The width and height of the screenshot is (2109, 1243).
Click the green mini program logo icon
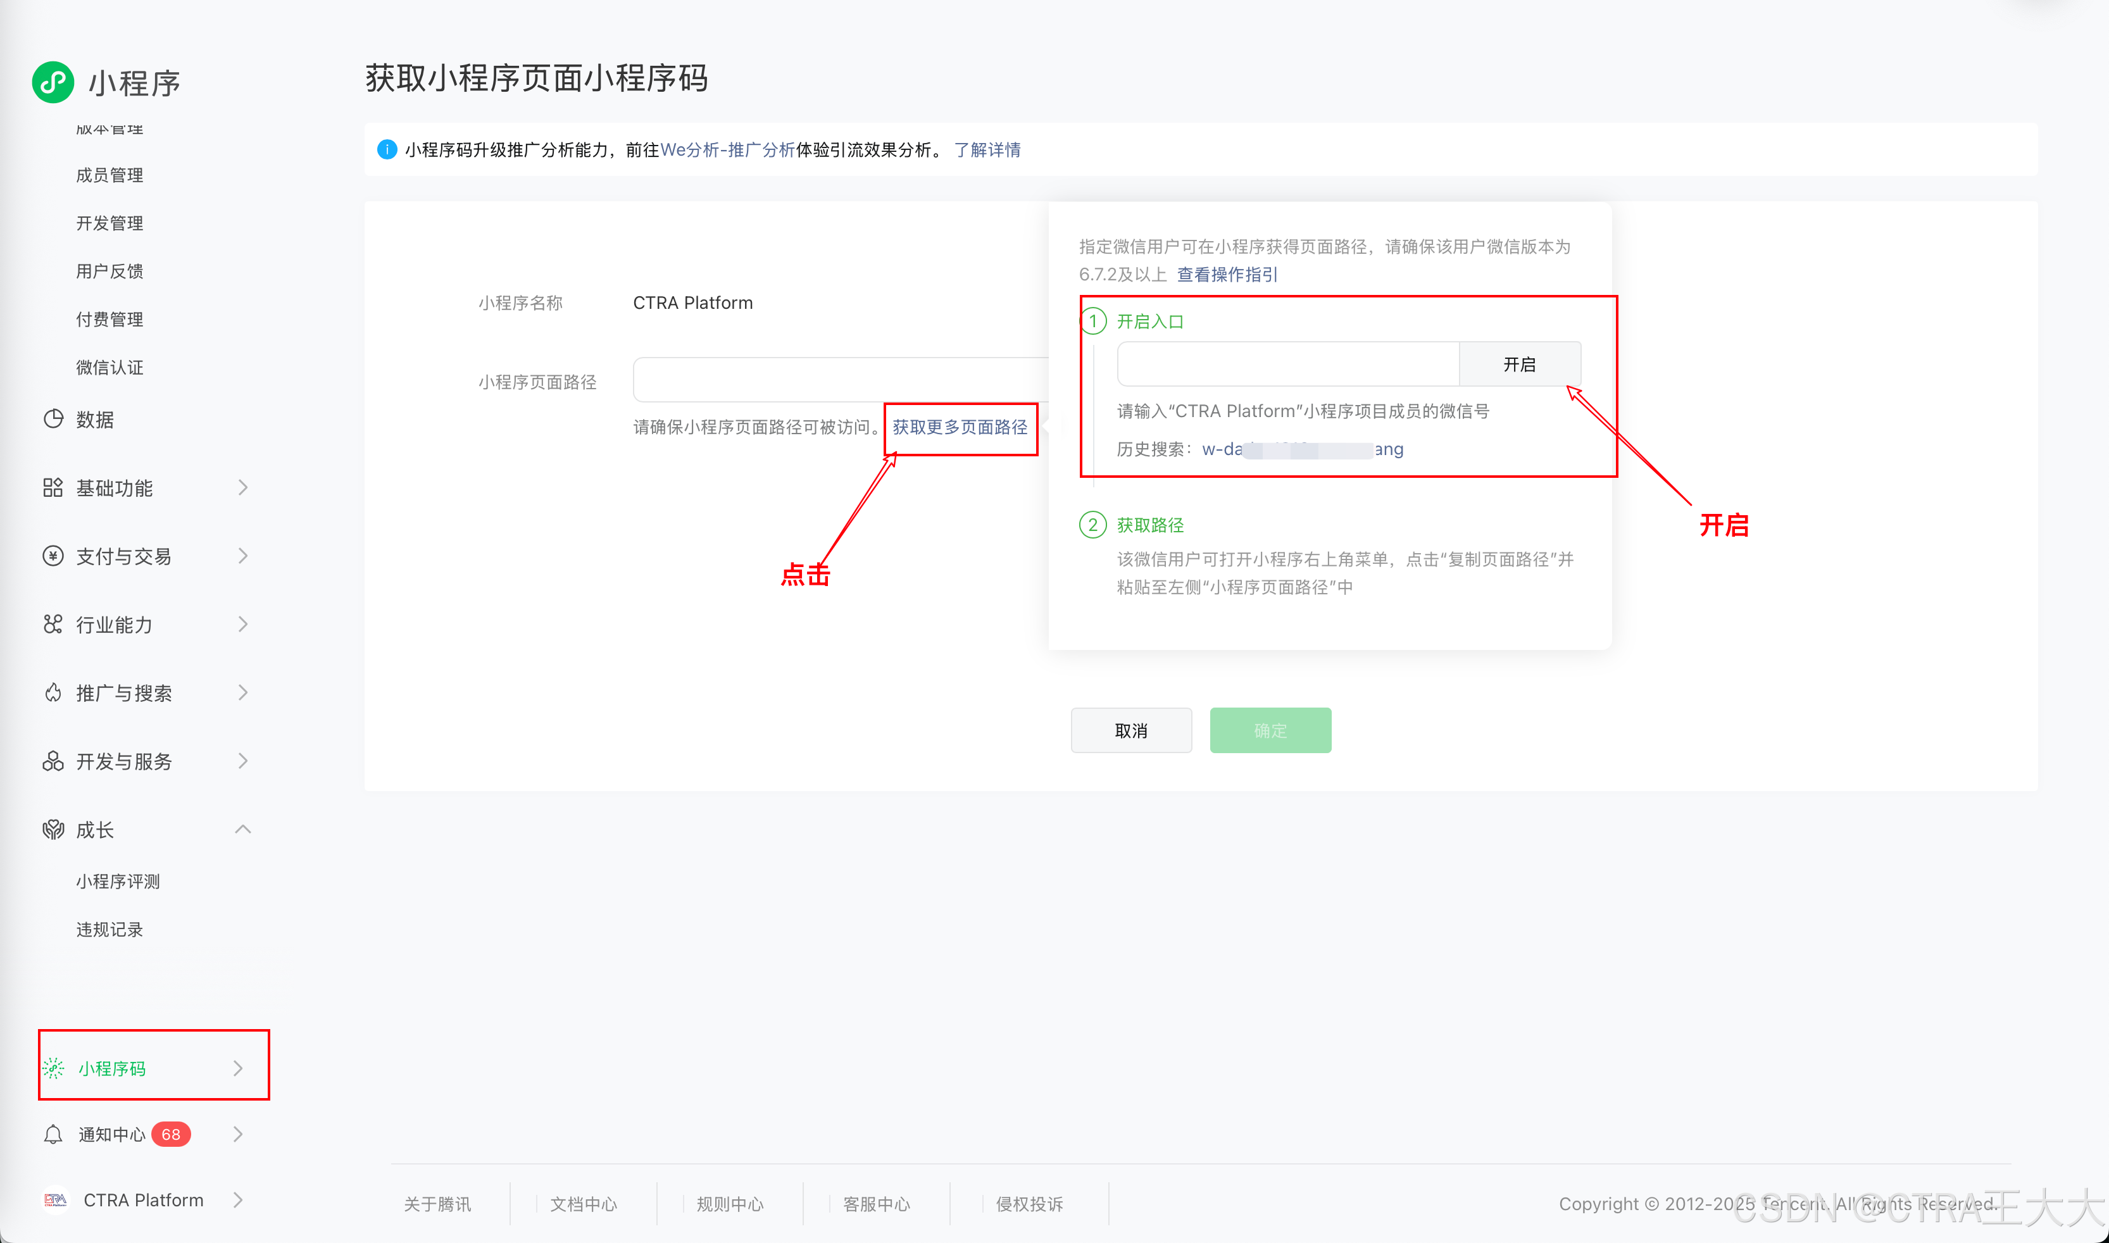click(x=53, y=82)
